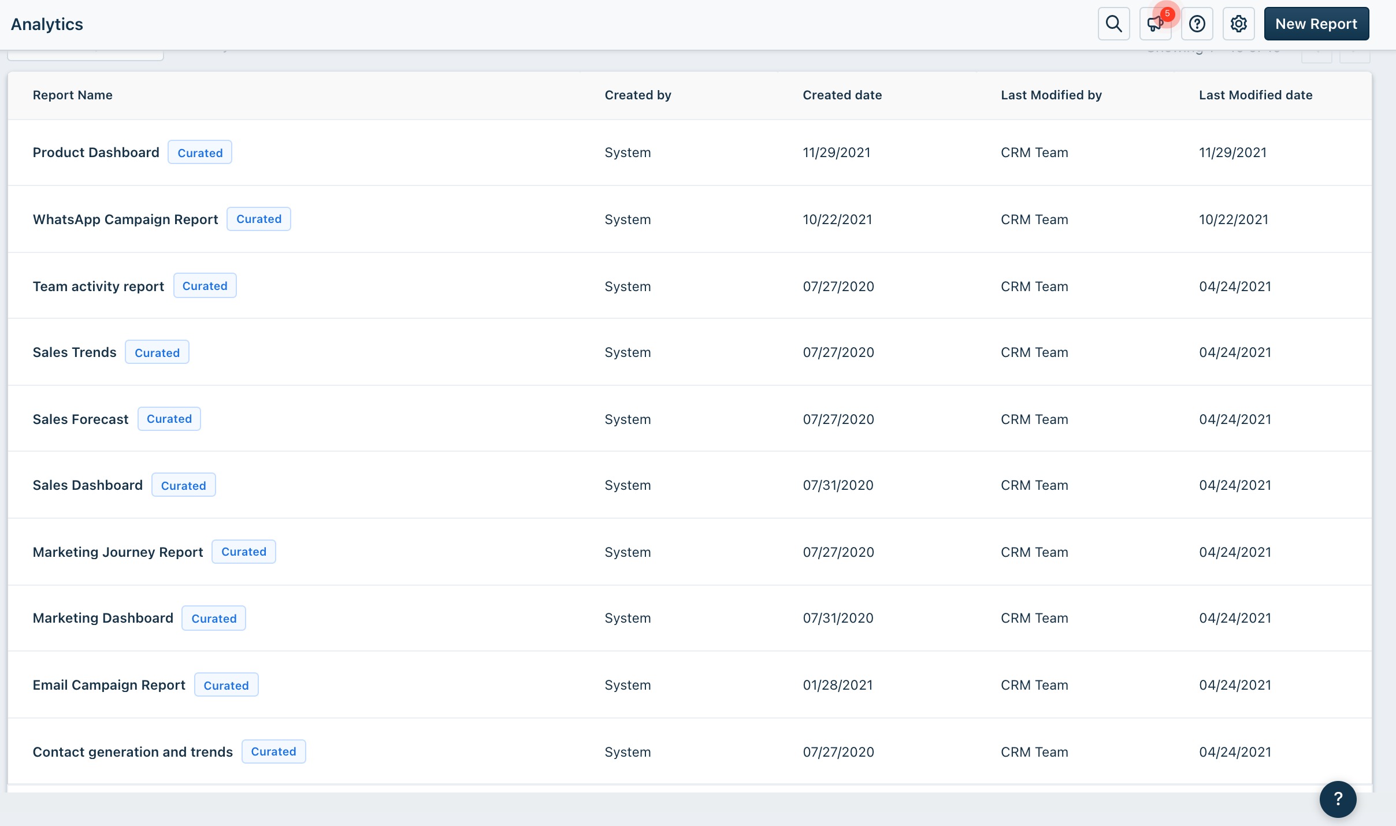
Task: Click Curated tag beside Sales Forecast
Action: coord(169,419)
